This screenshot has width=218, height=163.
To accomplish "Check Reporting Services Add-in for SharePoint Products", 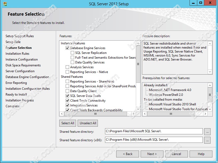I will point(68,86).
